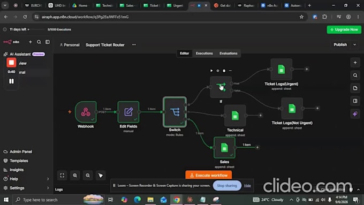Open the Logs panel

[59, 189]
